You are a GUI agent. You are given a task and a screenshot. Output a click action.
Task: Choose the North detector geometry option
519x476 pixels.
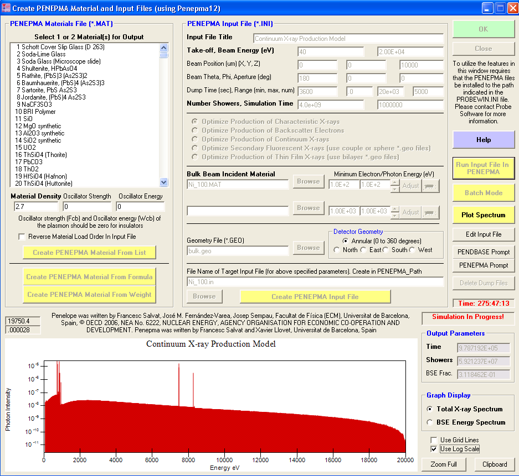pyautogui.click(x=337, y=250)
